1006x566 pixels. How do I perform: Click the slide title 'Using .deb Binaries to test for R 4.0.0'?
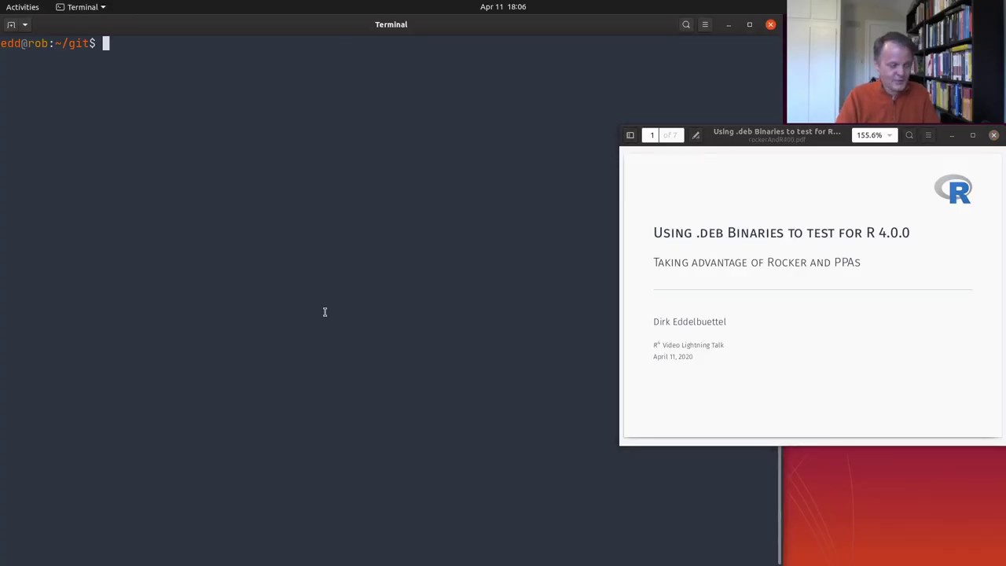click(781, 233)
